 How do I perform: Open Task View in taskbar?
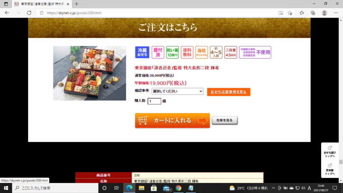click(116, 188)
